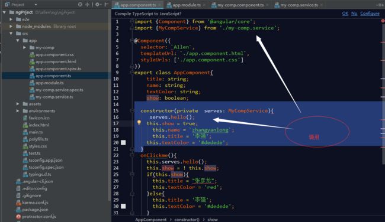
Task: Select my-comp.service.spec.ts in project tree
Action: tap(59, 90)
